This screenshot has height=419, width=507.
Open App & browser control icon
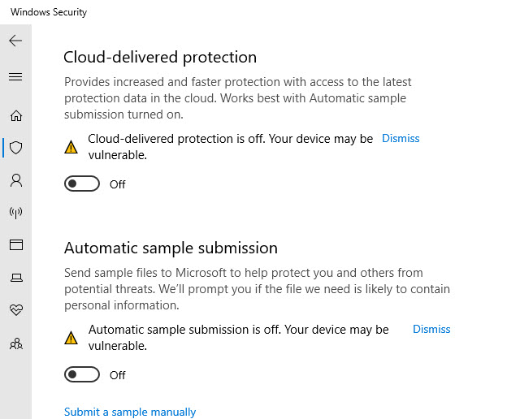click(15, 245)
